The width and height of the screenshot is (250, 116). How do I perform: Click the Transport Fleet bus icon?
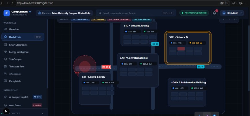point(5,67)
